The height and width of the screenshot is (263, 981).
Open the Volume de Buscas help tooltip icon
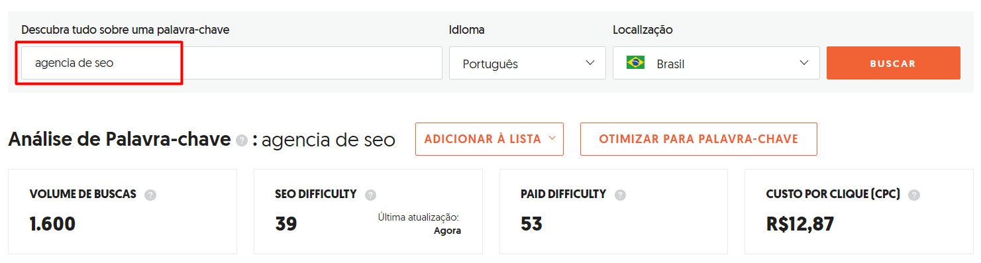click(150, 195)
